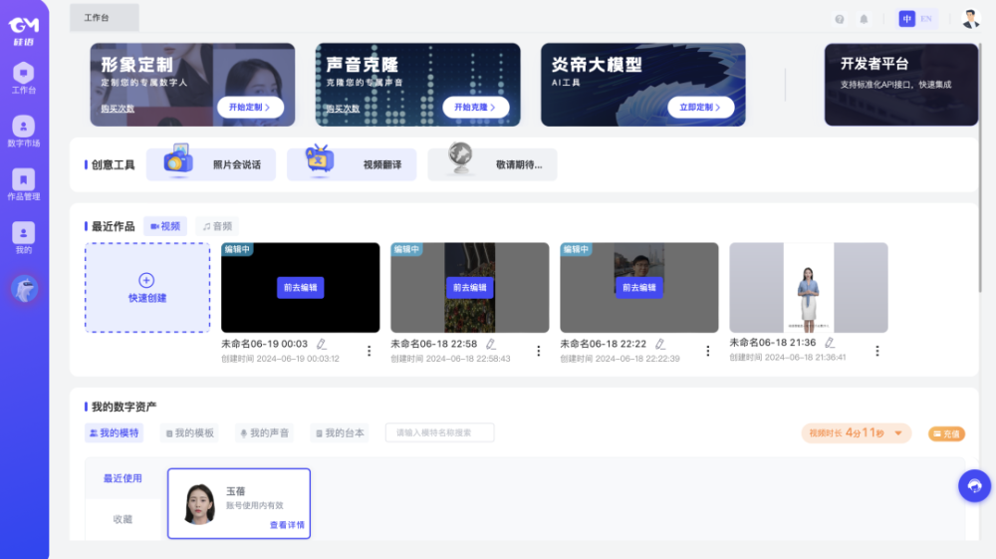This screenshot has height=559, width=996.
Task: Open more options for 未命名06-18 22:58
Action: pyautogui.click(x=539, y=351)
